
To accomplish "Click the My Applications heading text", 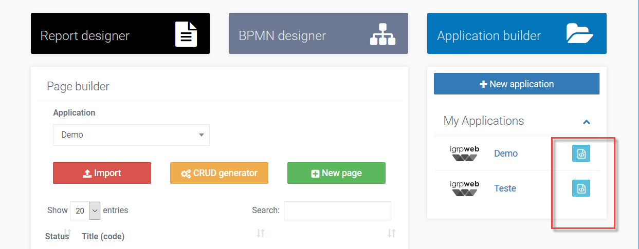I will [x=484, y=121].
